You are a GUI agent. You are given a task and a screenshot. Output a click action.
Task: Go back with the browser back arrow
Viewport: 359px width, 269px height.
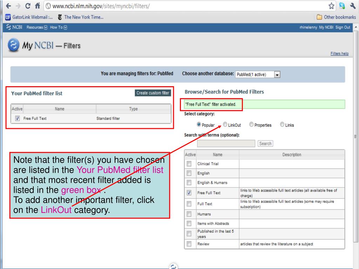pyautogui.click(x=8, y=6)
